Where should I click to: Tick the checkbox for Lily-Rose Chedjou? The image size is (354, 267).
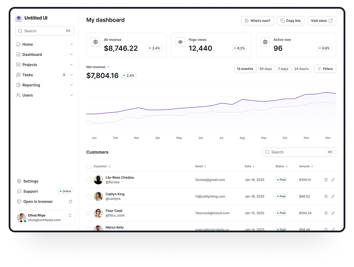[89, 180]
